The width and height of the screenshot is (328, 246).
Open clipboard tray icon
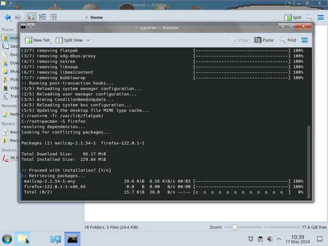point(260,239)
